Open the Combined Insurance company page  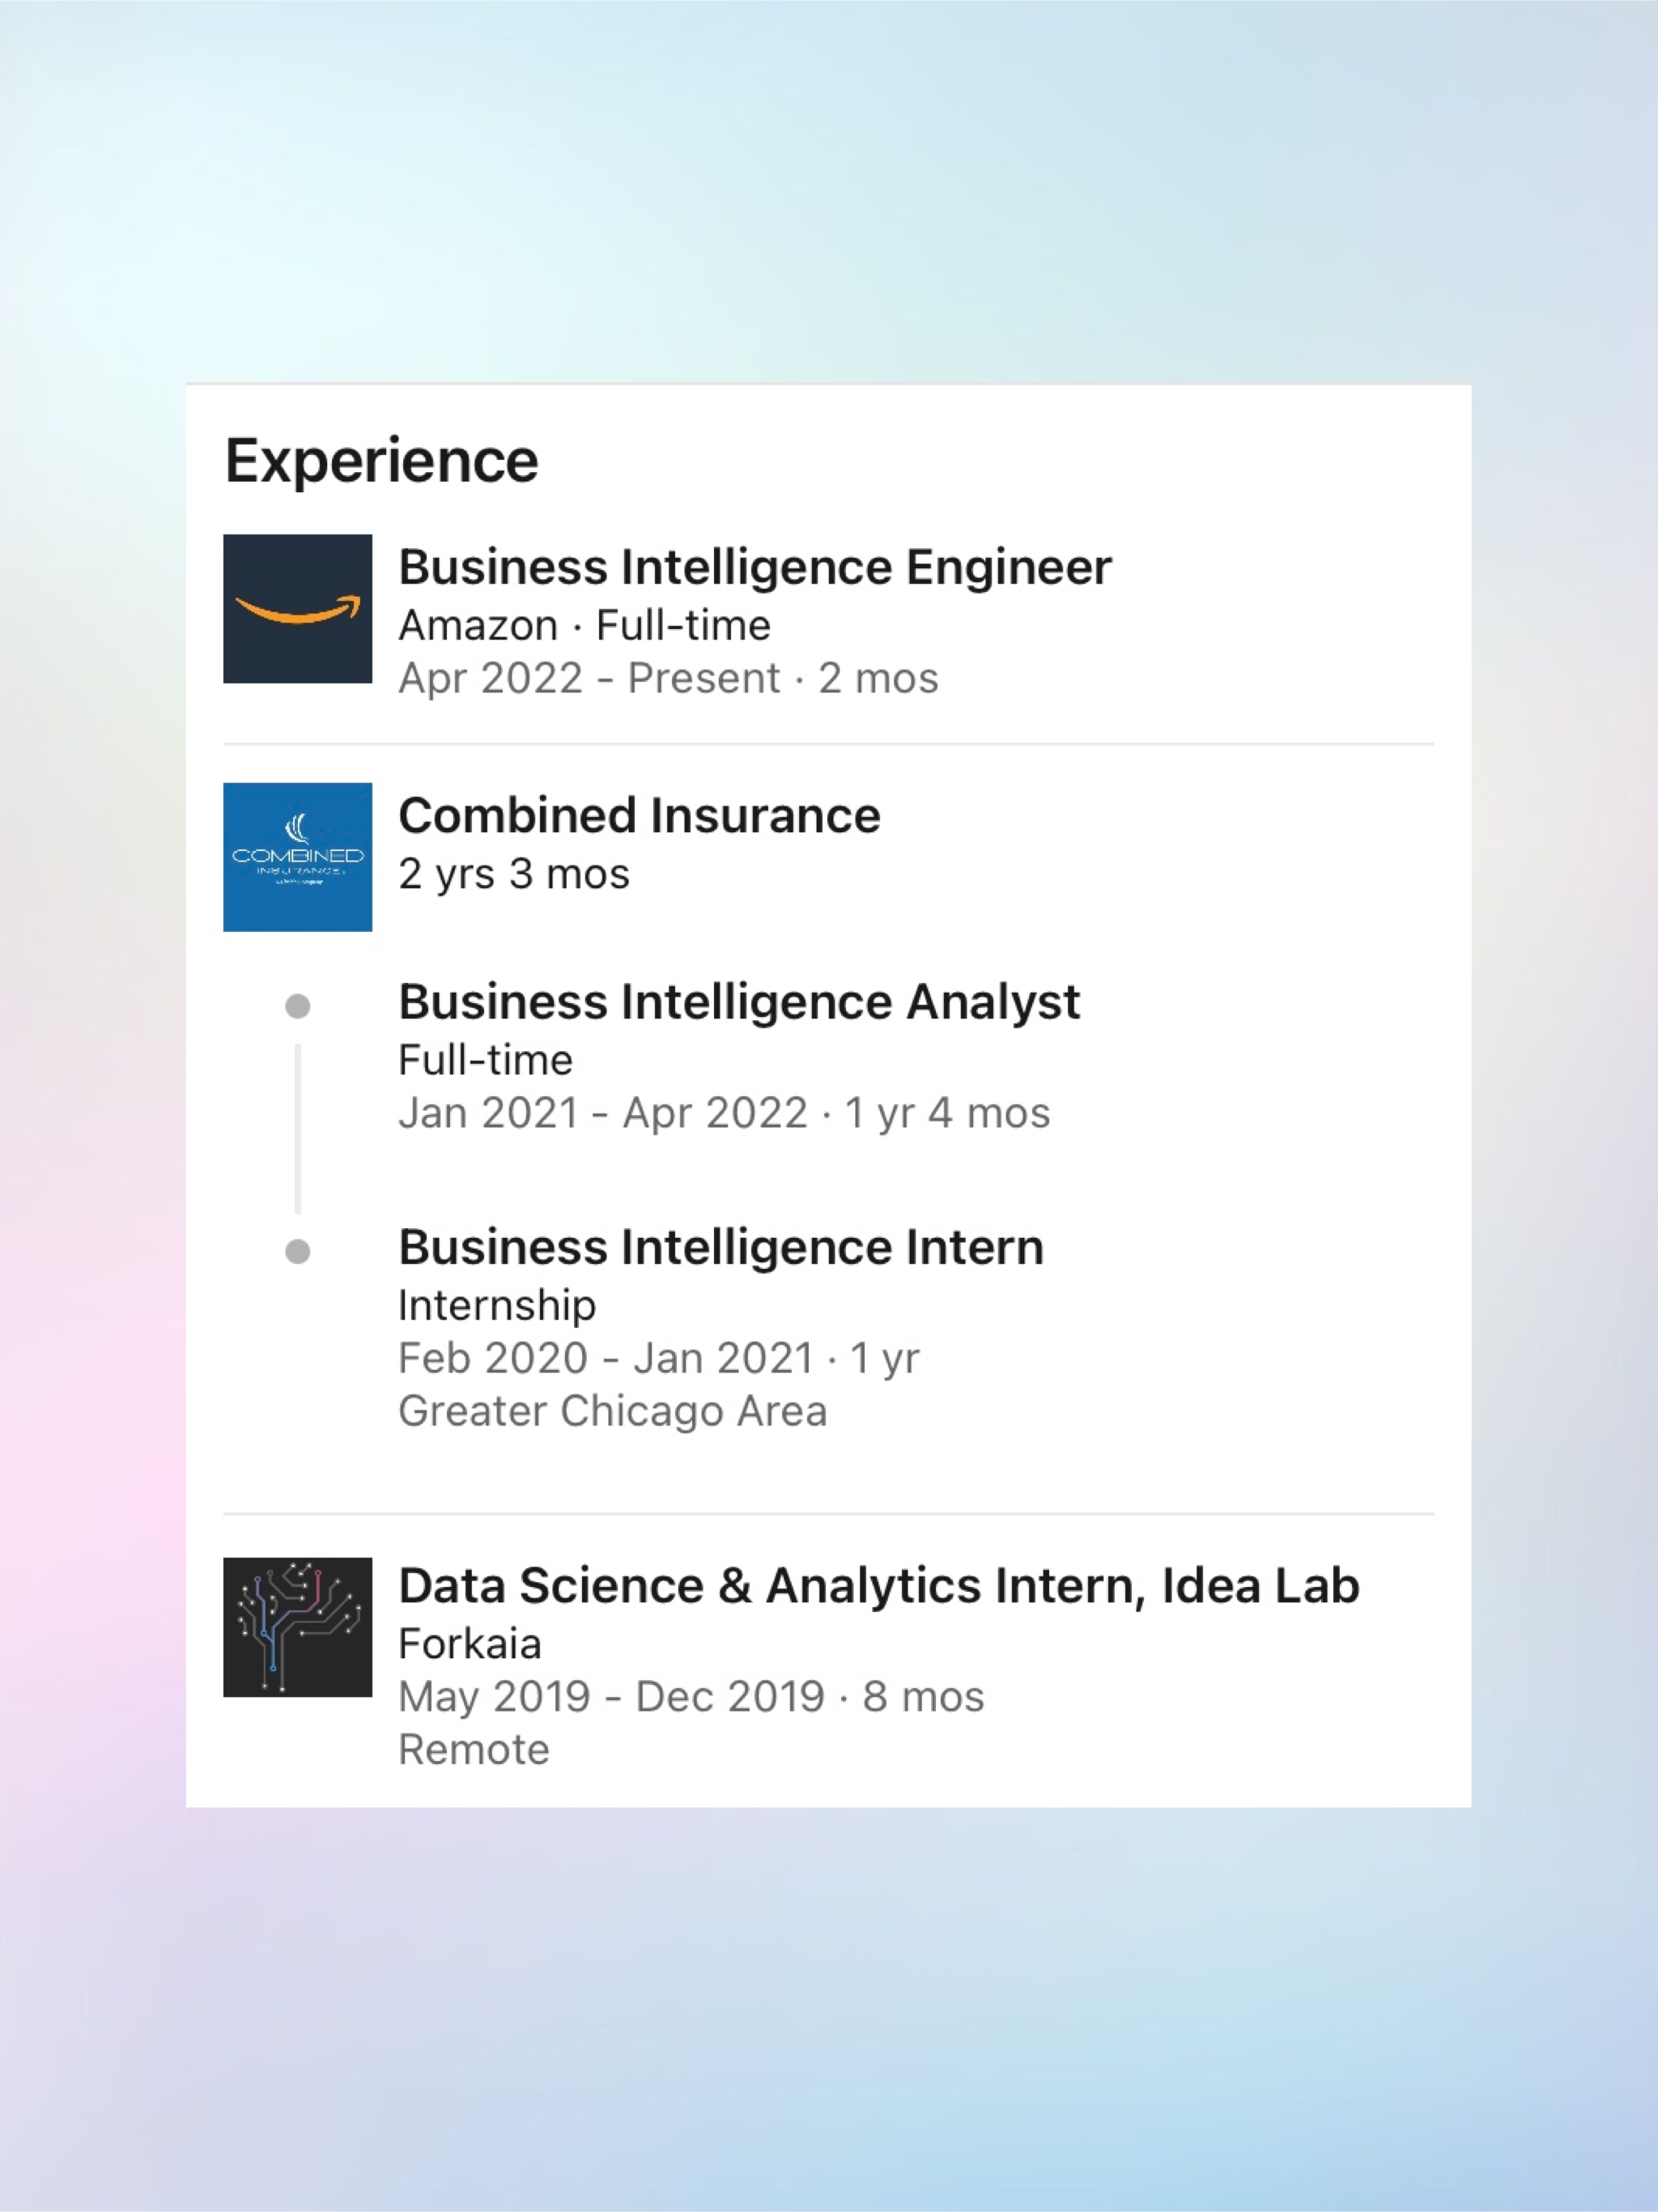click(640, 816)
